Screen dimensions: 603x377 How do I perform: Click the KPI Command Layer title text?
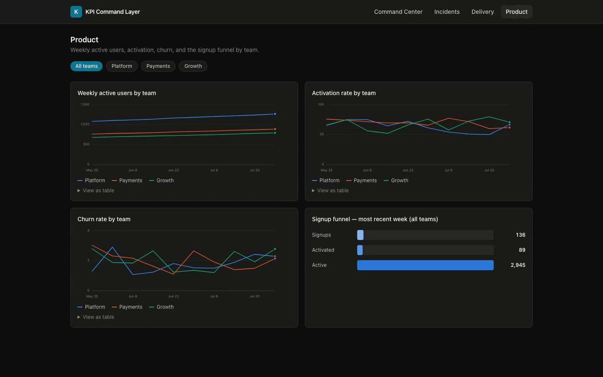pos(113,12)
